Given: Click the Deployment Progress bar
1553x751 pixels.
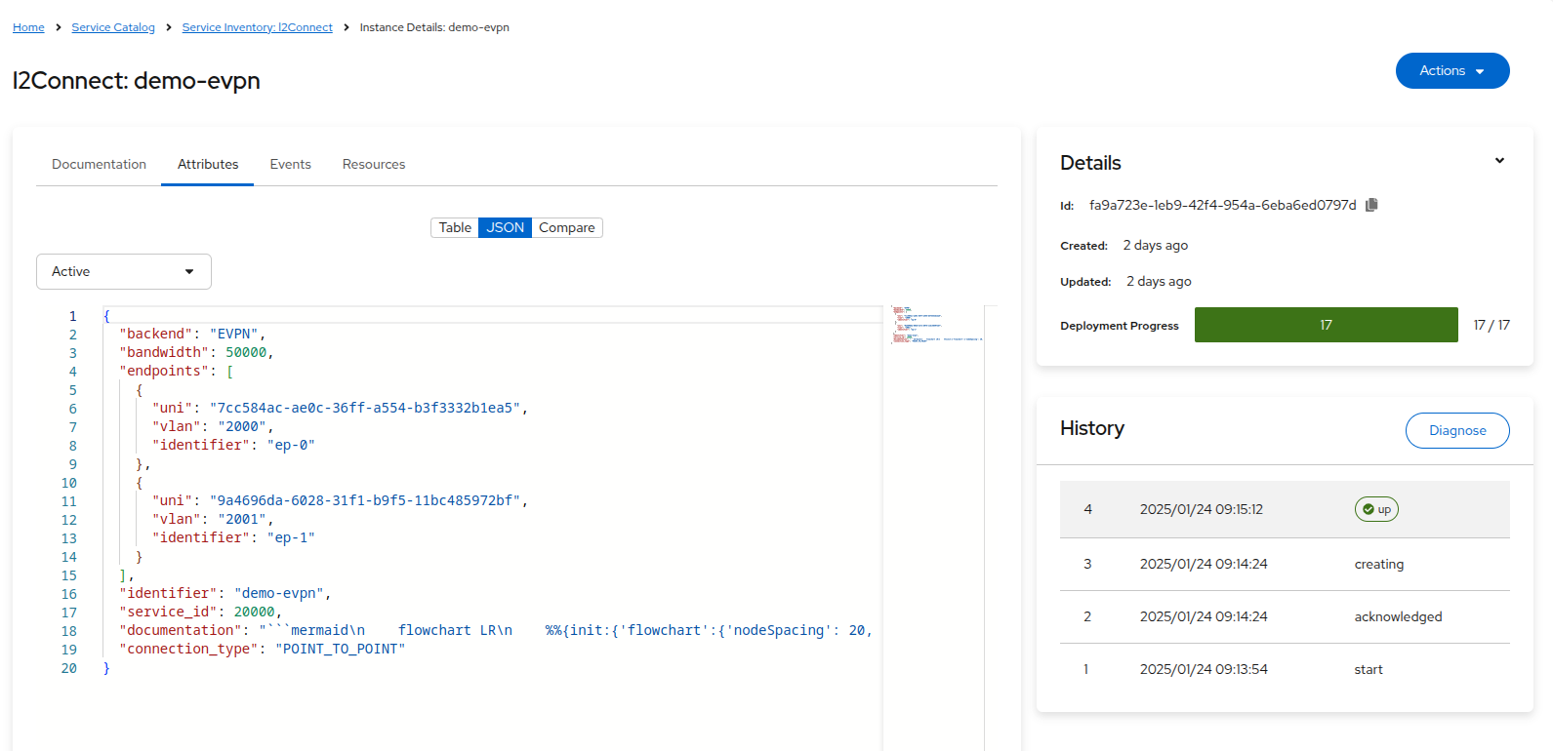Looking at the screenshot, I should 1327,325.
